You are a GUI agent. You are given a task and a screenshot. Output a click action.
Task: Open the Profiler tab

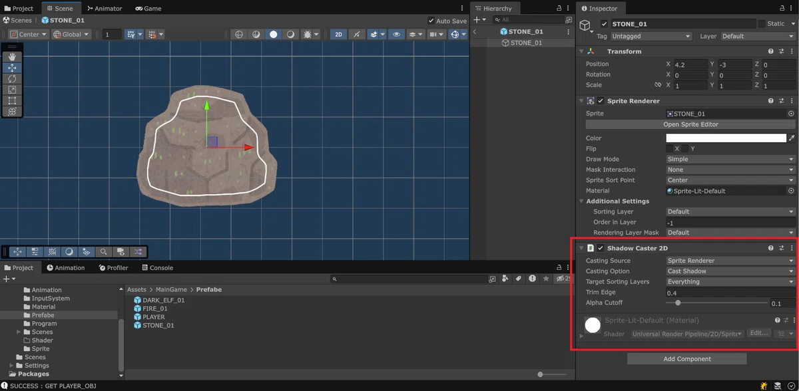(x=113, y=268)
